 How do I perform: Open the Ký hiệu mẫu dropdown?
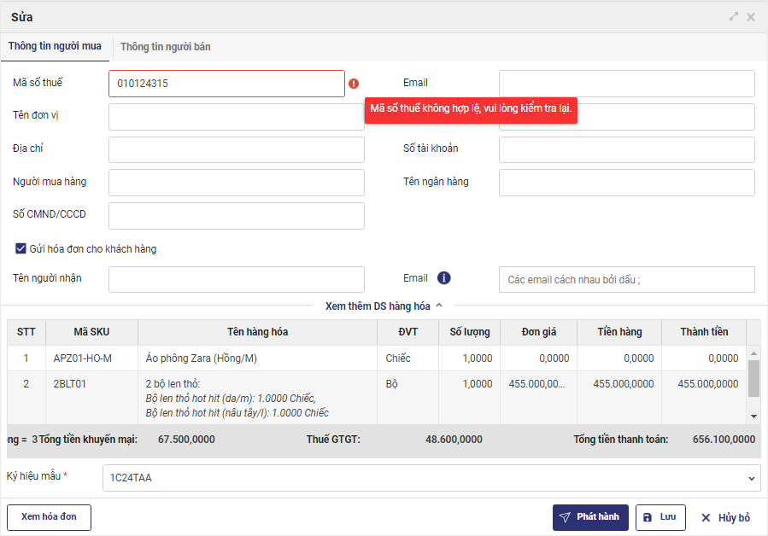click(431, 478)
